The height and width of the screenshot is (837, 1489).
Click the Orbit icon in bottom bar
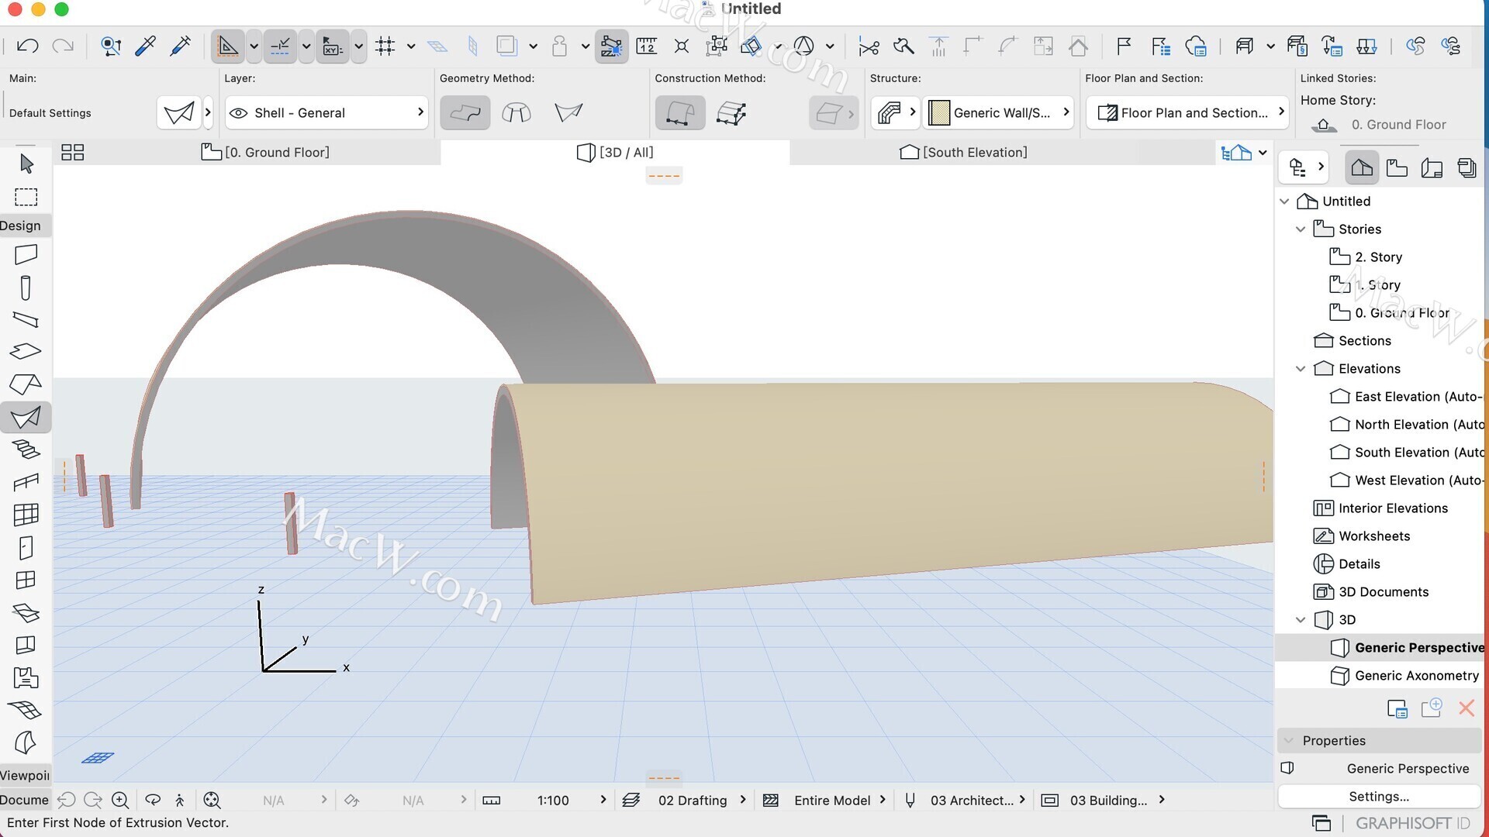pyautogui.click(x=153, y=800)
